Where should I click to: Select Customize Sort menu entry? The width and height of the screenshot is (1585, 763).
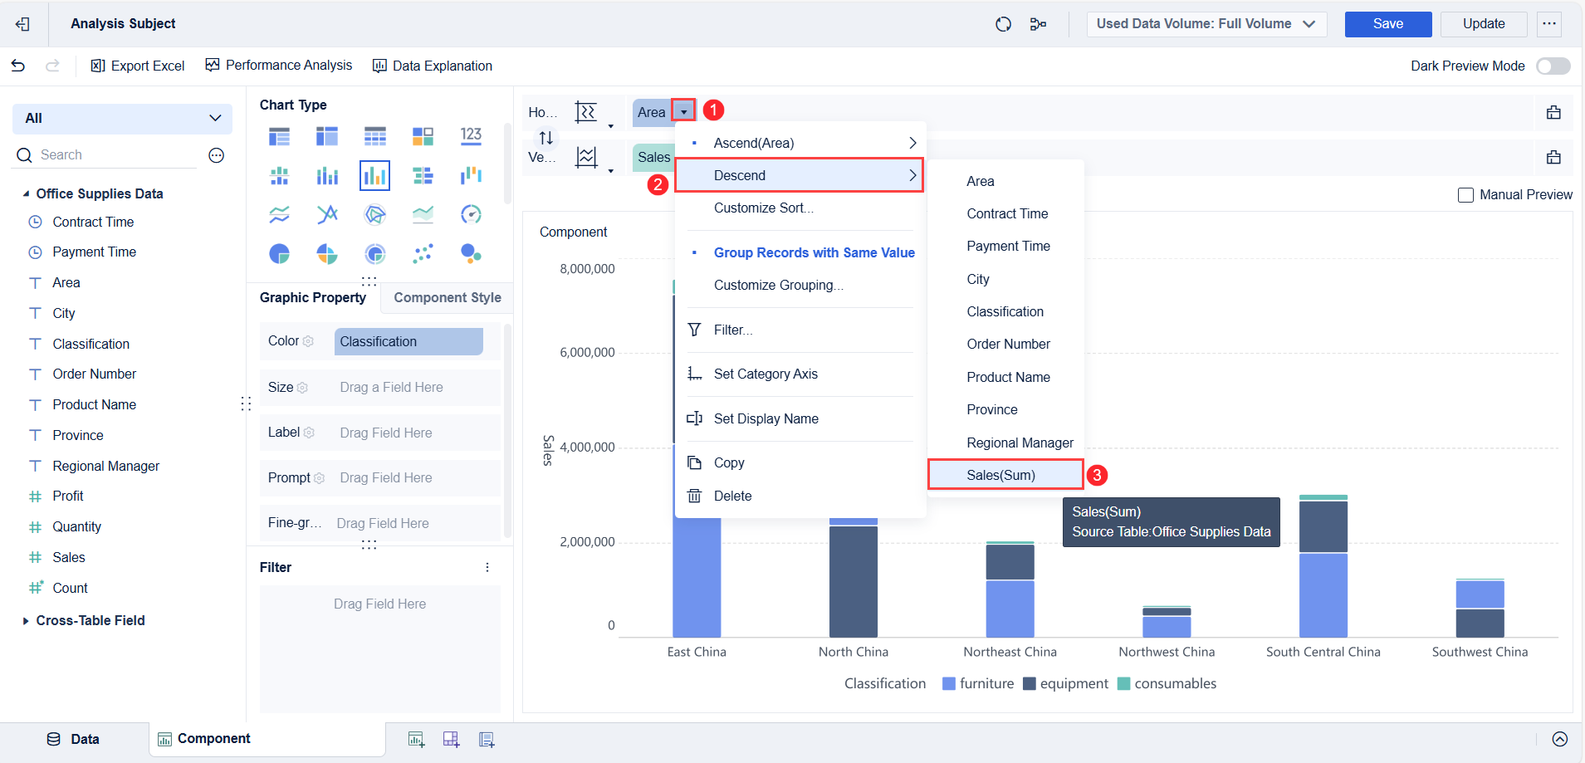(763, 208)
